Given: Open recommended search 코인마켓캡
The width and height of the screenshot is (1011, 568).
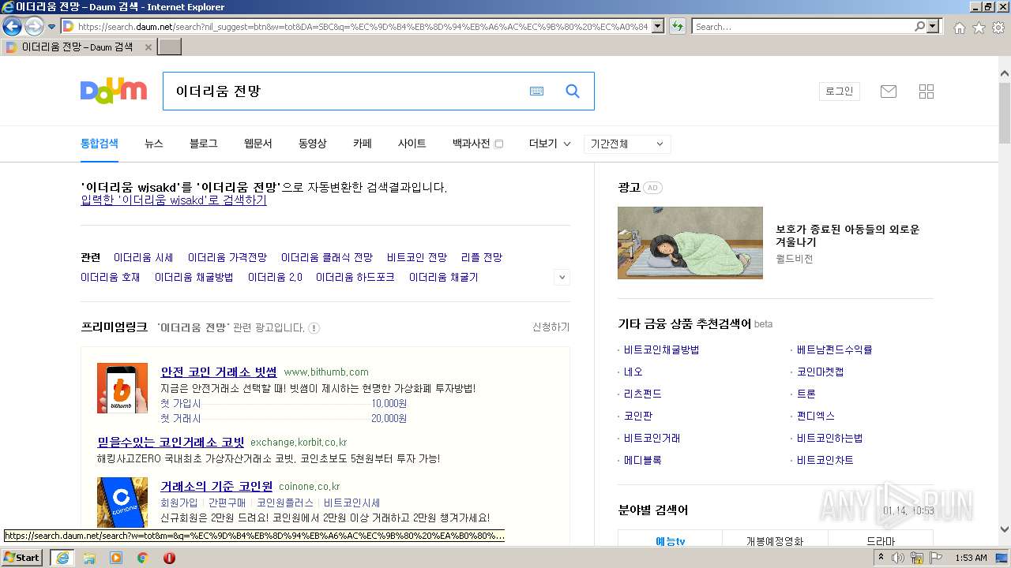Looking at the screenshot, I should pos(821,372).
